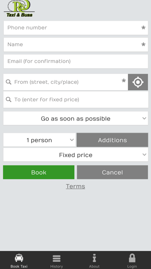Open the Terms link
The height and width of the screenshot is (269, 151).
click(75, 186)
